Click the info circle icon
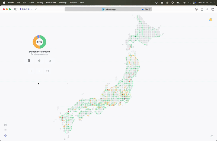217x141 pixels. coord(5,135)
